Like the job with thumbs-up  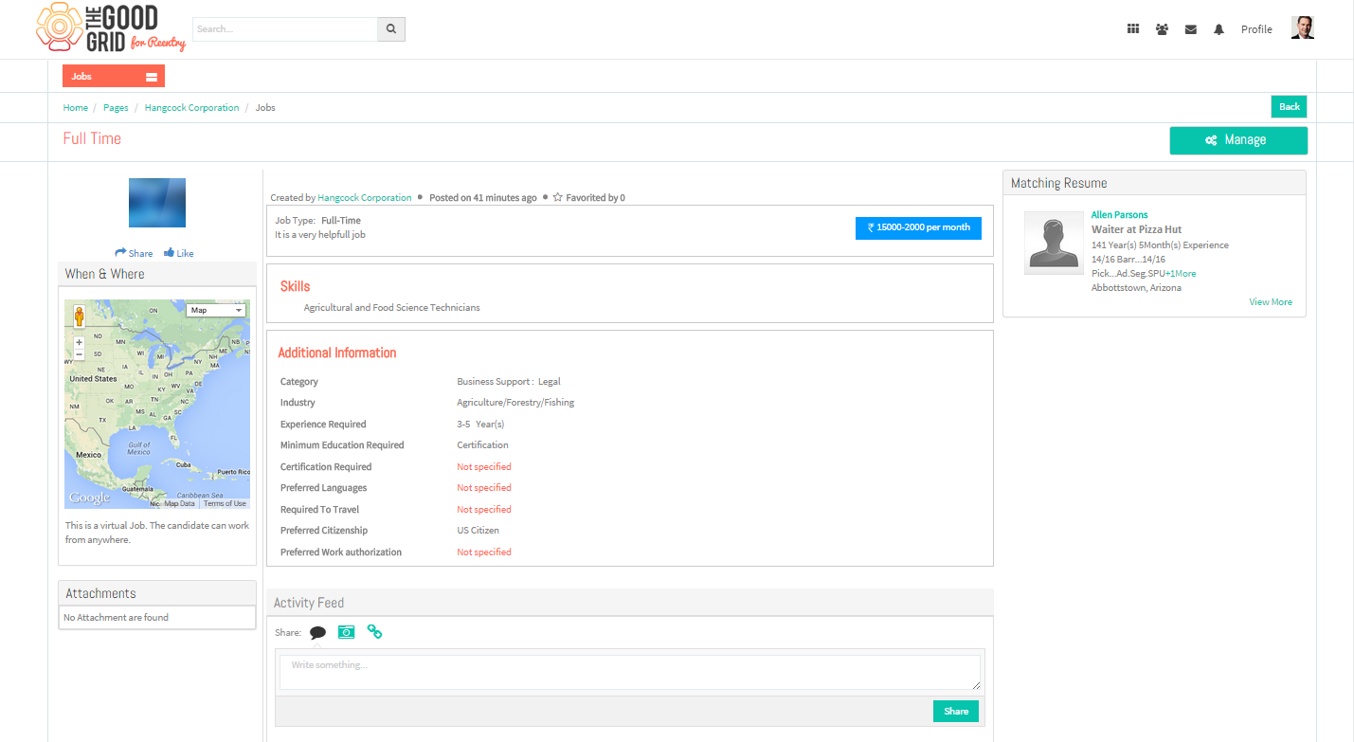[178, 253]
